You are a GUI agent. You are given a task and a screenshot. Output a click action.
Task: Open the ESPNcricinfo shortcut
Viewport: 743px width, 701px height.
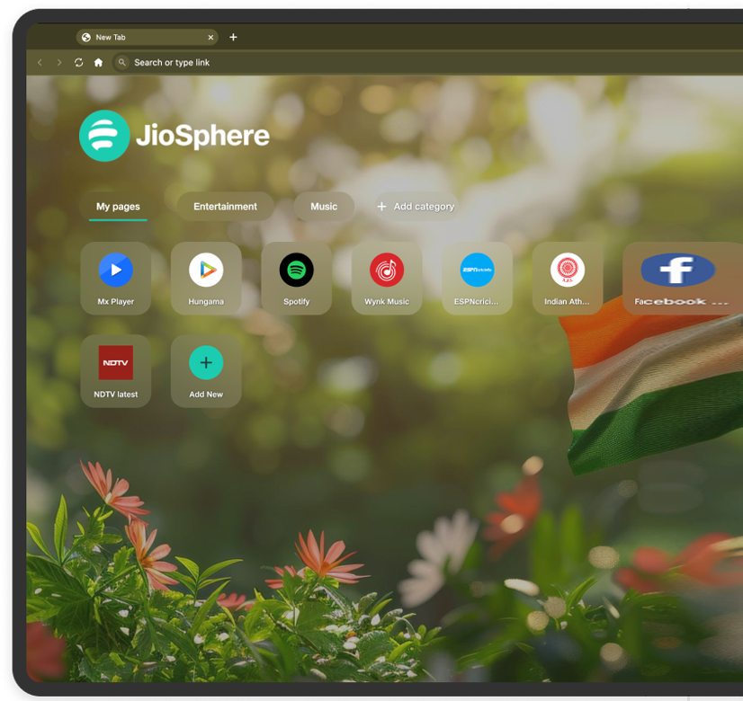point(477,279)
